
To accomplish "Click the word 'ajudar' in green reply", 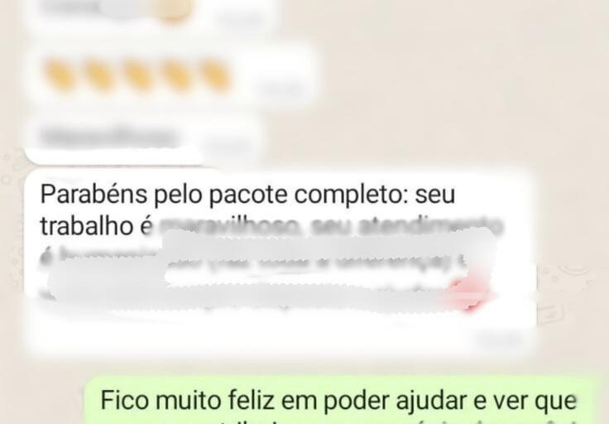I will [433, 401].
